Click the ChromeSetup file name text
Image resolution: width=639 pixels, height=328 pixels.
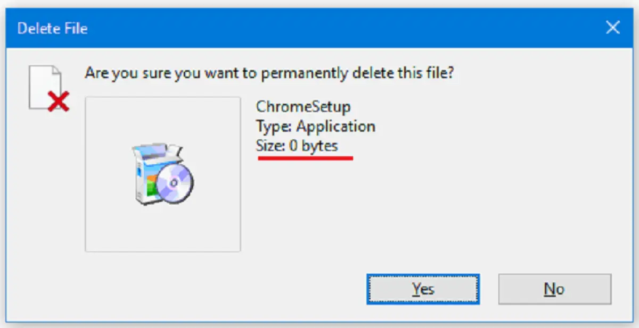(x=302, y=106)
